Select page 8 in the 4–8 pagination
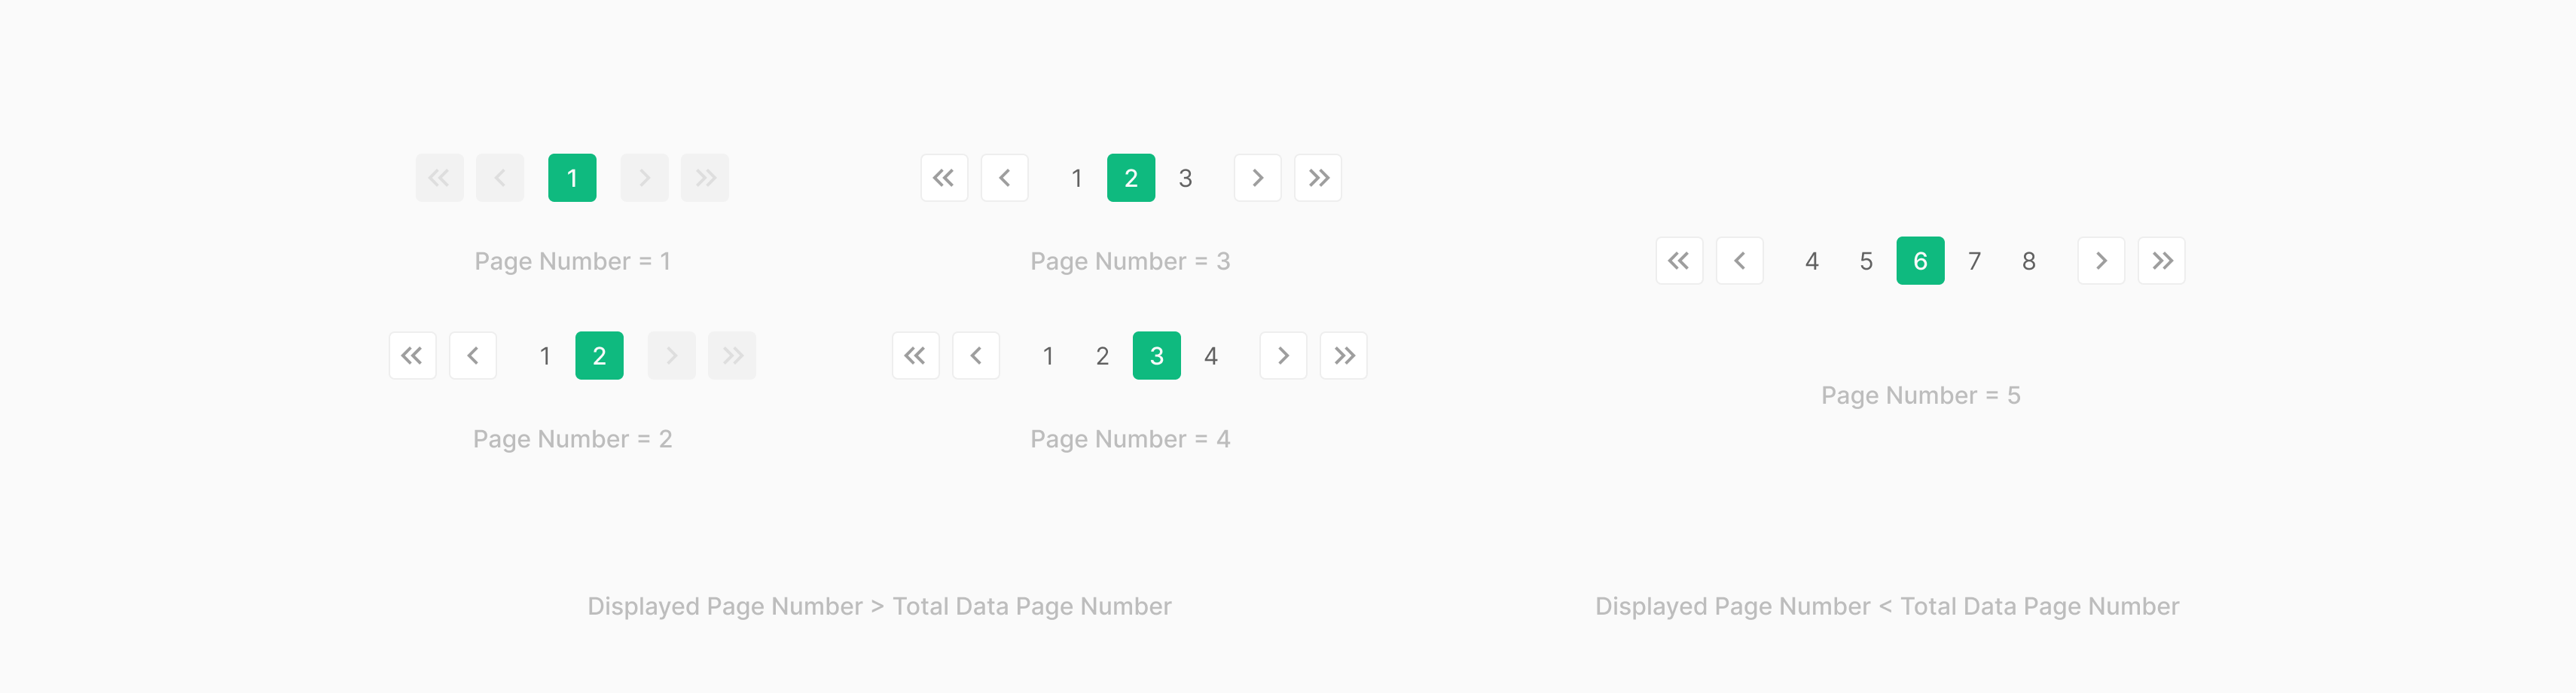Screen dimensions: 2576x693 pos(2028,261)
